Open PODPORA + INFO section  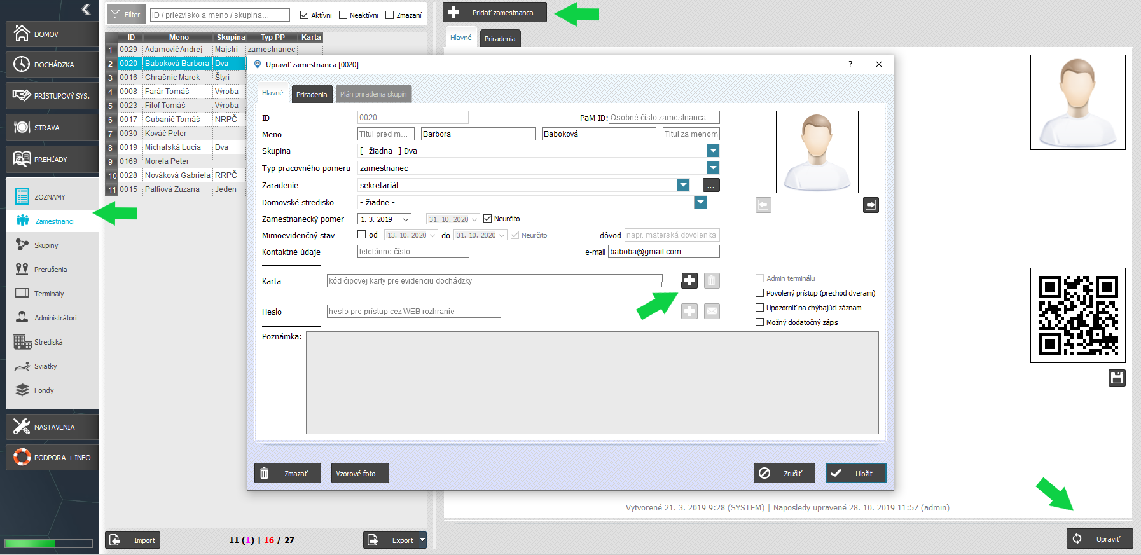(x=52, y=458)
